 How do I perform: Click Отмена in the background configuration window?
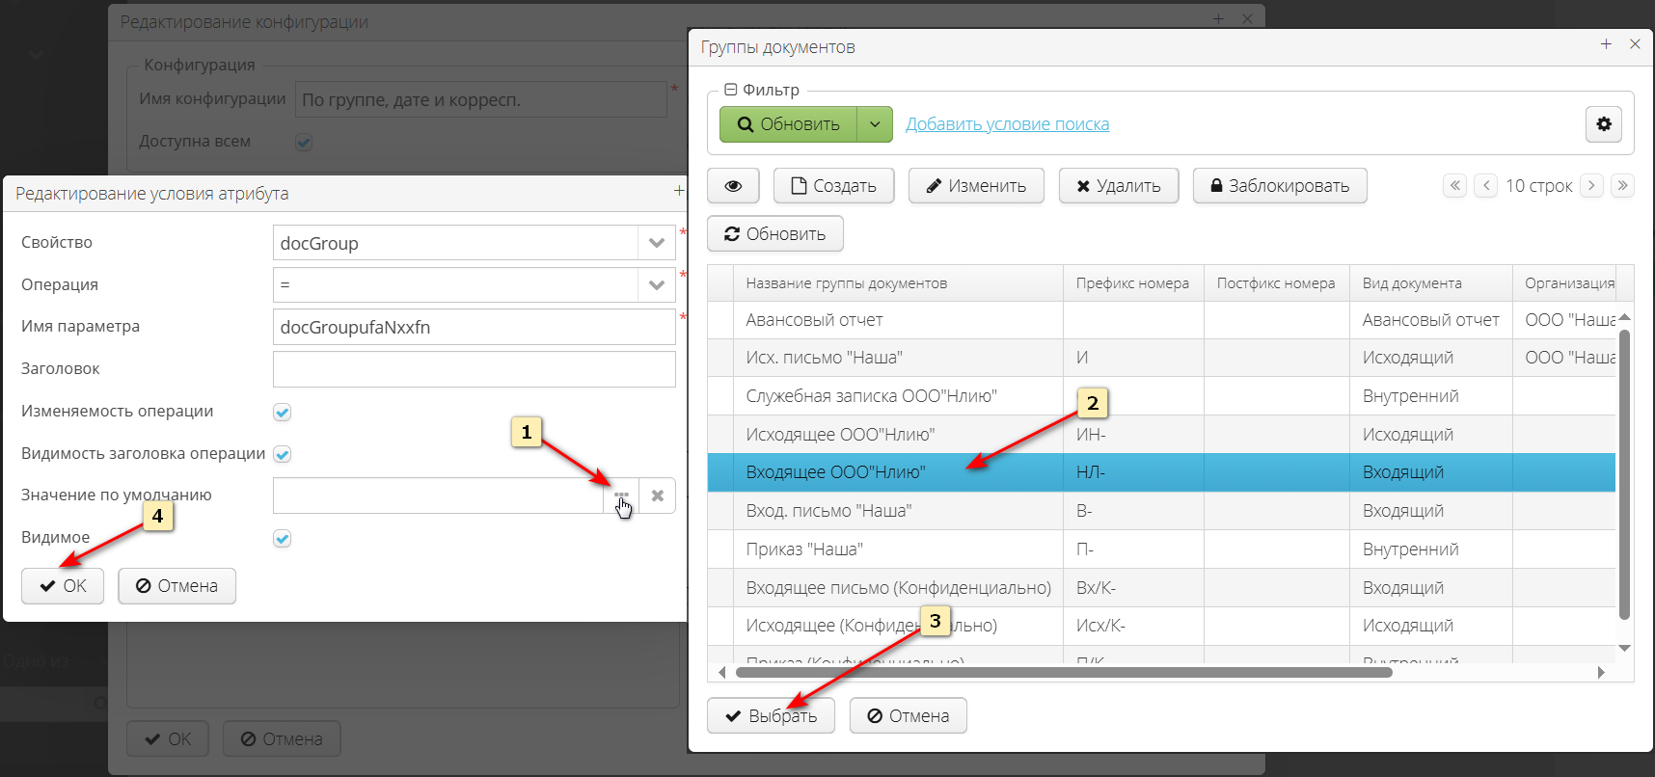[x=282, y=739]
